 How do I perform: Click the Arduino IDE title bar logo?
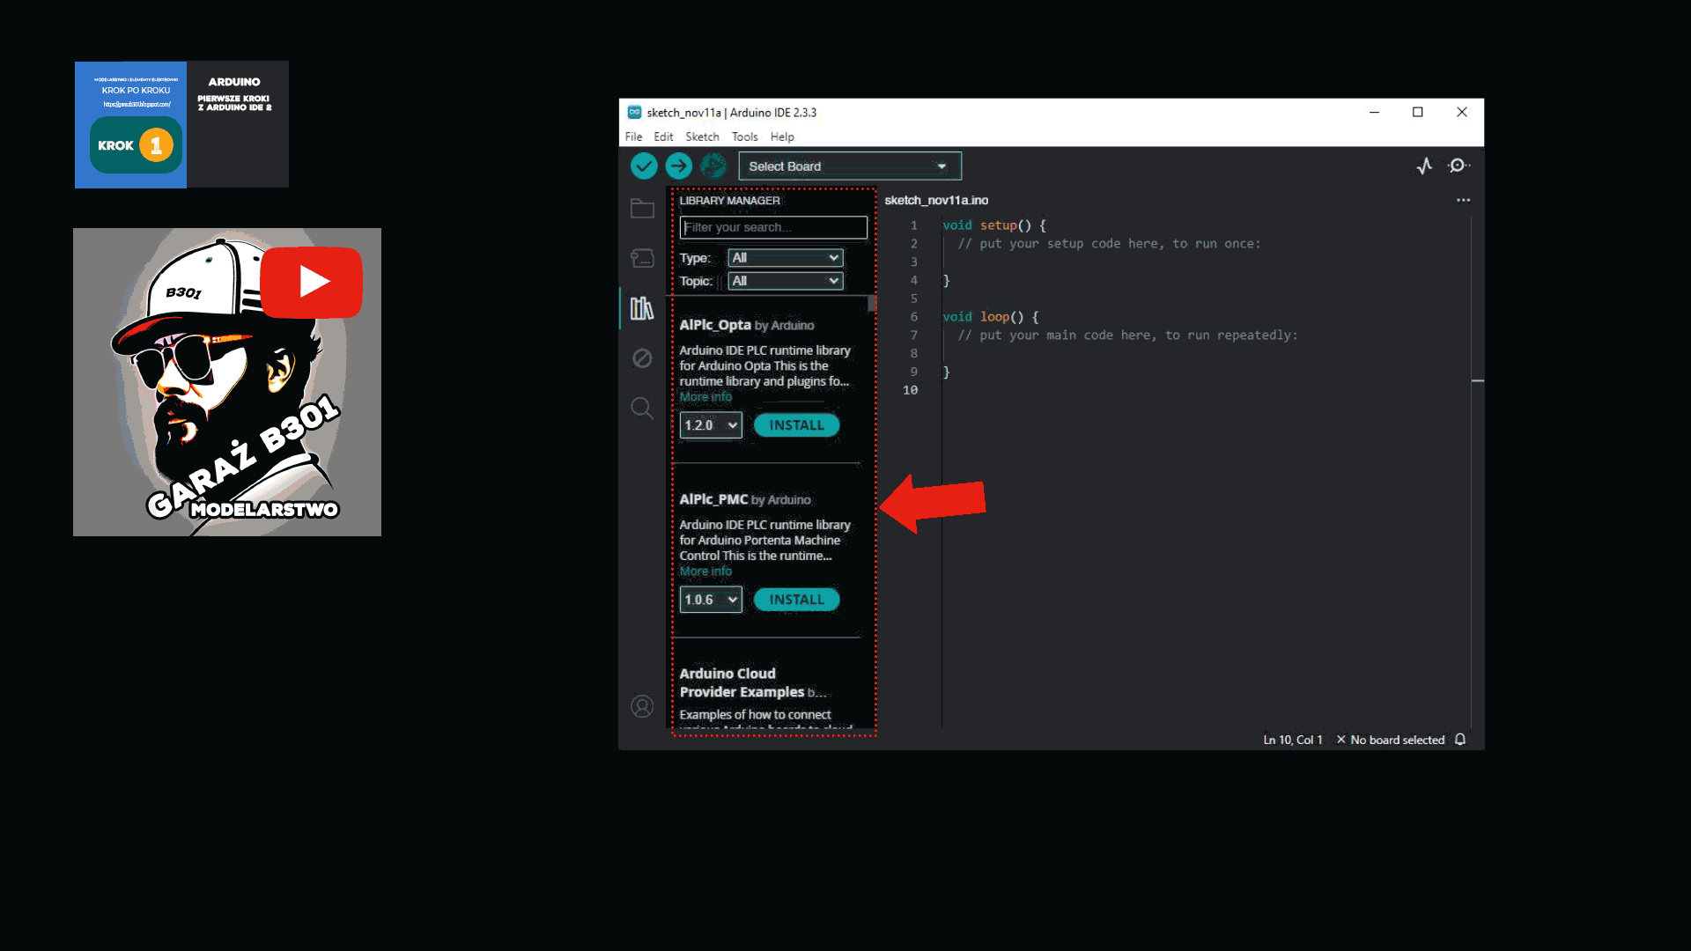tap(634, 112)
